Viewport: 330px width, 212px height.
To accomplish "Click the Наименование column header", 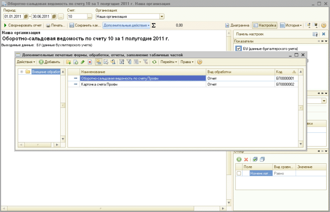I will (x=143, y=72).
